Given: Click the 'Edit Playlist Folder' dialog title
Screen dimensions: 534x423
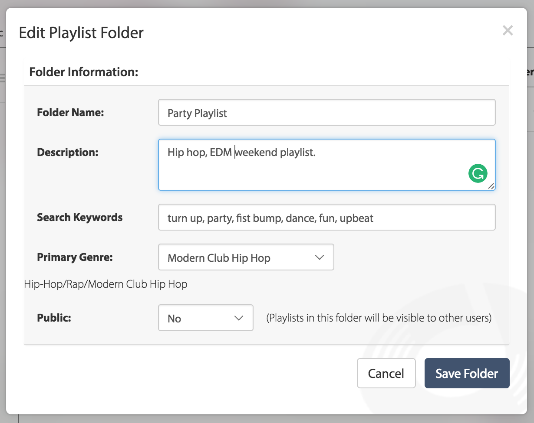Looking at the screenshot, I should (81, 33).
